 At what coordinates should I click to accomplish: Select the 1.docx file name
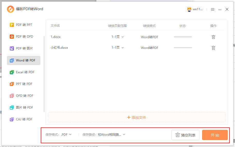(x=56, y=37)
